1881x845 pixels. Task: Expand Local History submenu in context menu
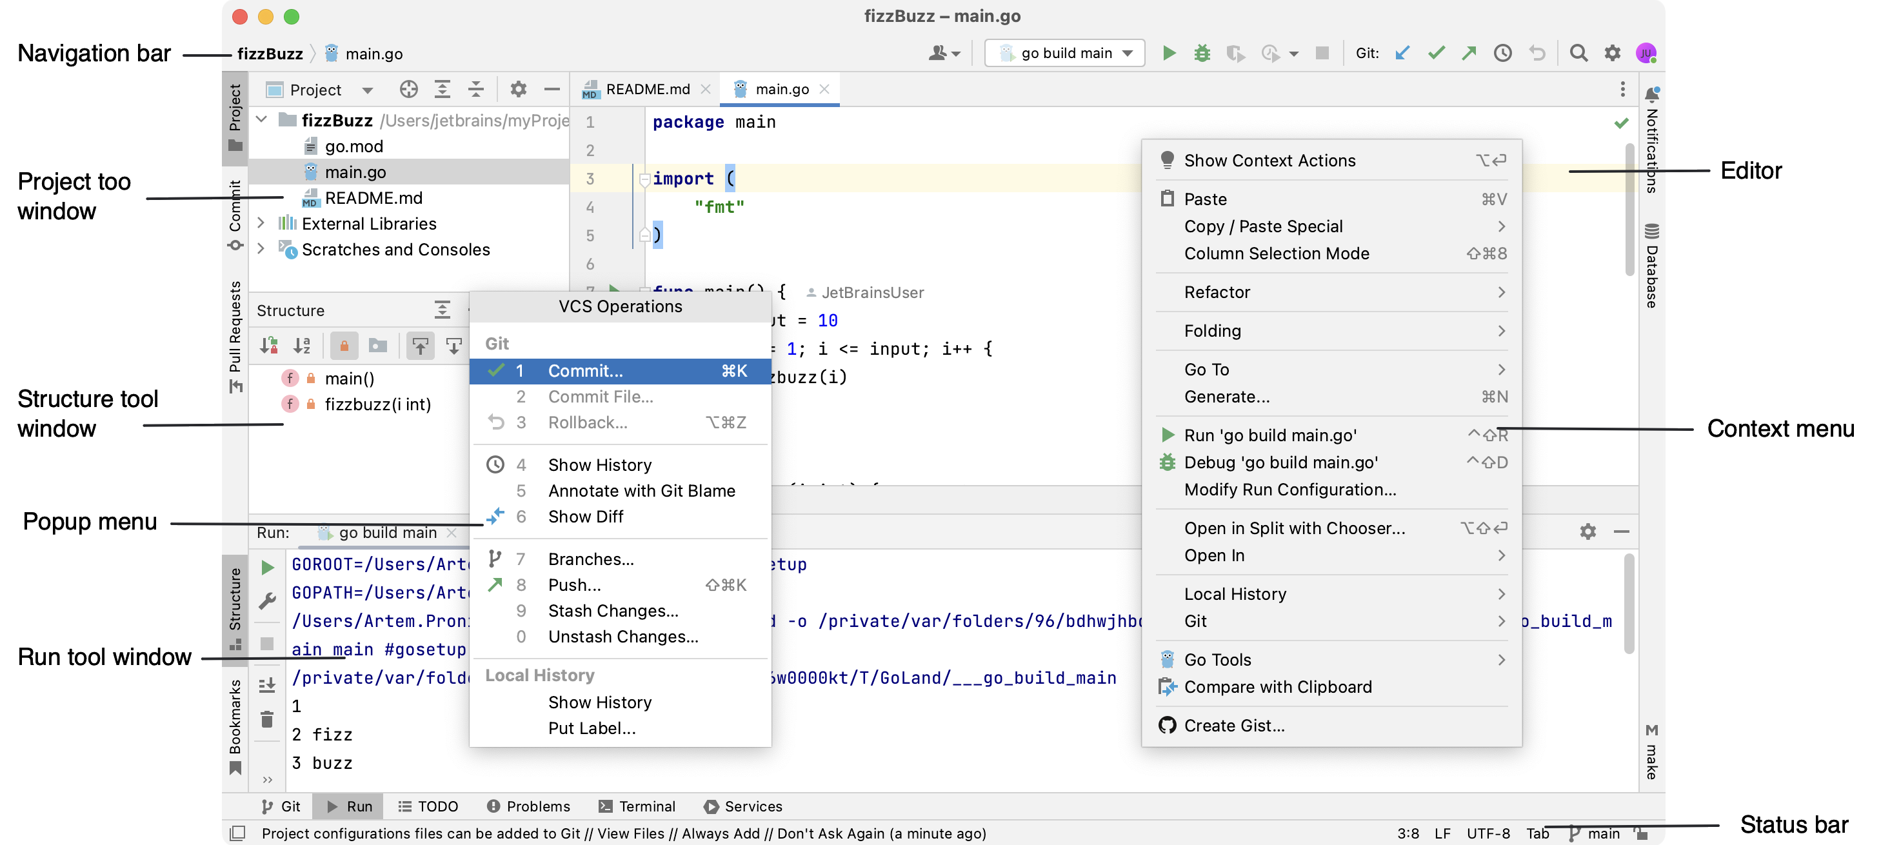click(x=1333, y=594)
